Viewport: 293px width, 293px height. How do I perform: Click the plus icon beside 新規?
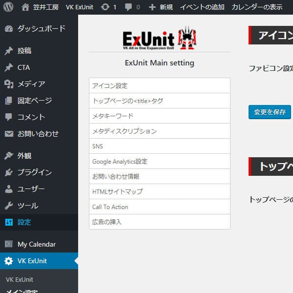pyautogui.click(x=152, y=7)
